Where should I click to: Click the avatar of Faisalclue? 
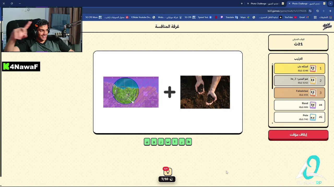(x=313, y=93)
